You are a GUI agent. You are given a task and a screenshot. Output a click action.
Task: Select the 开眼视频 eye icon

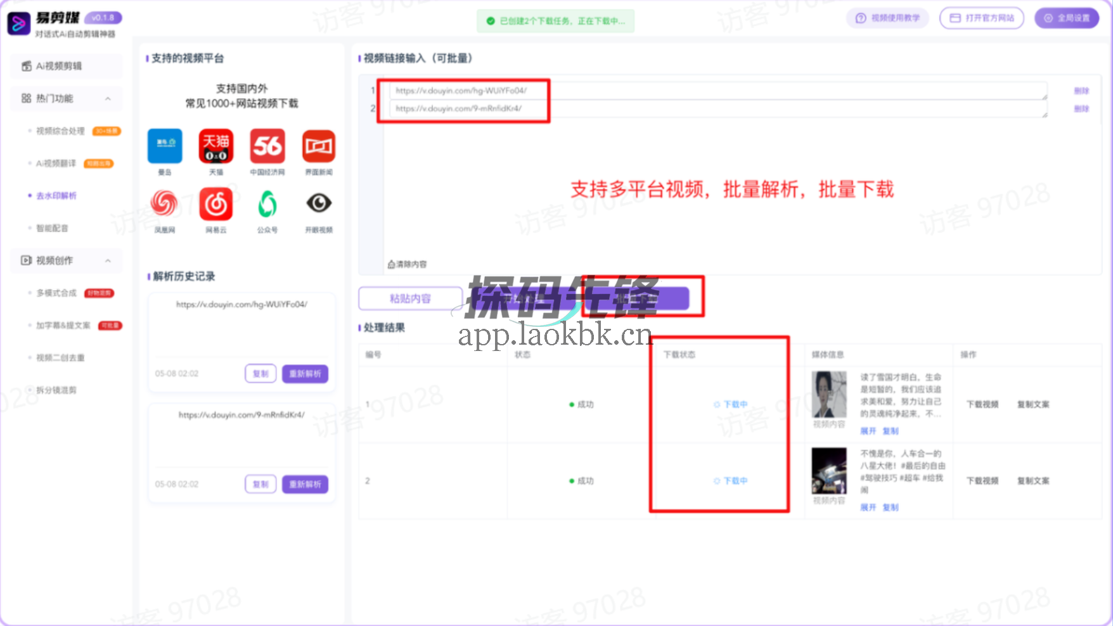pyautogui.click(x=318, y=204)
